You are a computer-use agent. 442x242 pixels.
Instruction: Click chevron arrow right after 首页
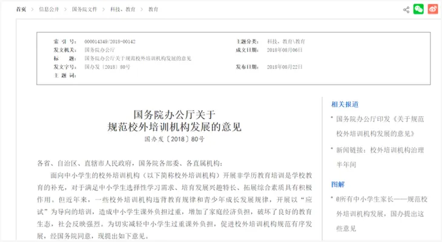pyautogui.click(x=33, y=9)
